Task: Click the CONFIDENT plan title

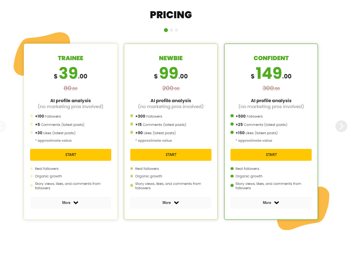Action: coord(271,58)
